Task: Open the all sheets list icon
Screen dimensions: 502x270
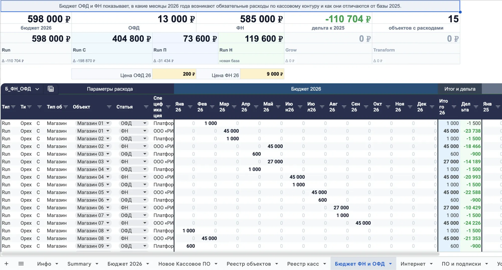Action: click(x=21, y=263)
